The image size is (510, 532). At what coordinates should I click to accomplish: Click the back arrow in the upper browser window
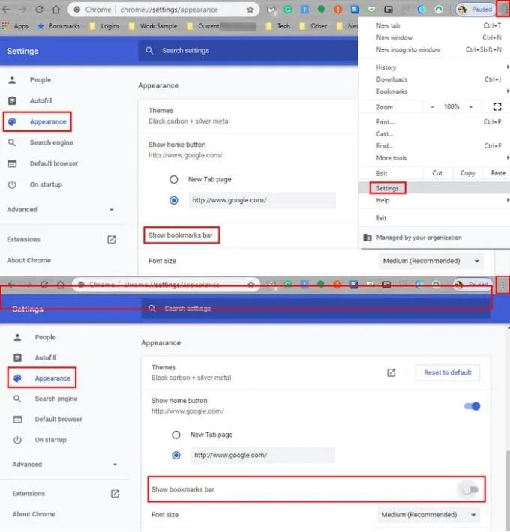click(x=6, y=10)
